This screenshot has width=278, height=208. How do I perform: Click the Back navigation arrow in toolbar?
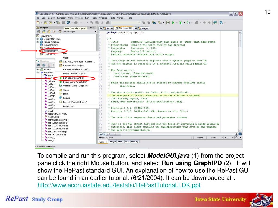tap(204, 22)
